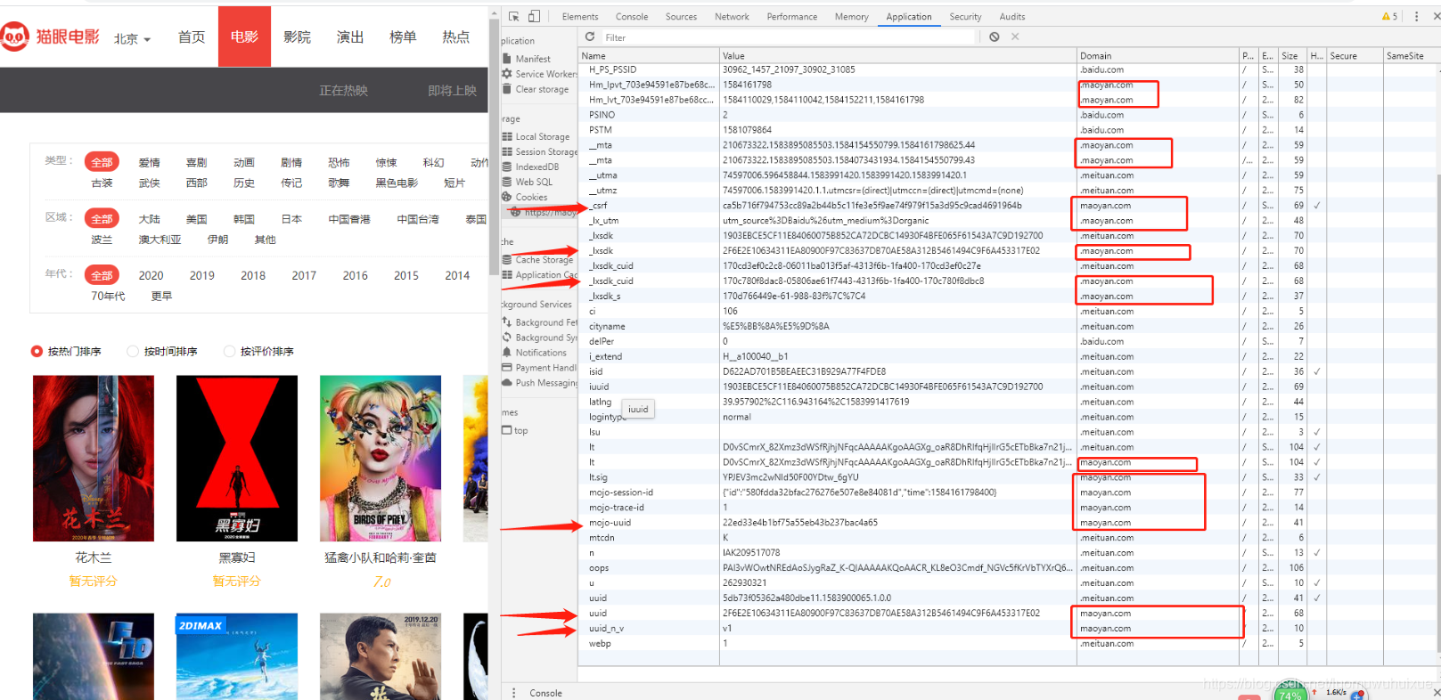Switch to the Performance tab

(792, 17)
